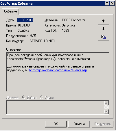Screen dimensions: 116x133
Task: Click the user value Н/Д
Action: pyautogui.click(x=33, y=36)
